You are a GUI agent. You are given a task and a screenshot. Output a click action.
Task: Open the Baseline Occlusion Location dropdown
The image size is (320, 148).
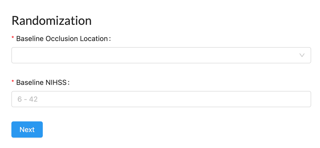coord(161,55)
